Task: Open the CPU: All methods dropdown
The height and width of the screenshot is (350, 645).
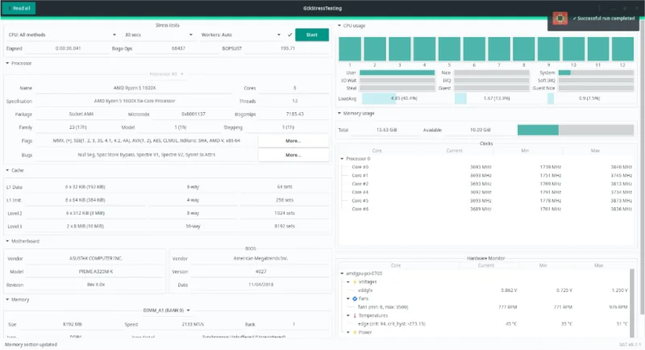Action: (62, 35)
